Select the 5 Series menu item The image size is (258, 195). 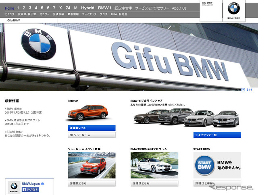pyautogui.click(x=42, y=8)
